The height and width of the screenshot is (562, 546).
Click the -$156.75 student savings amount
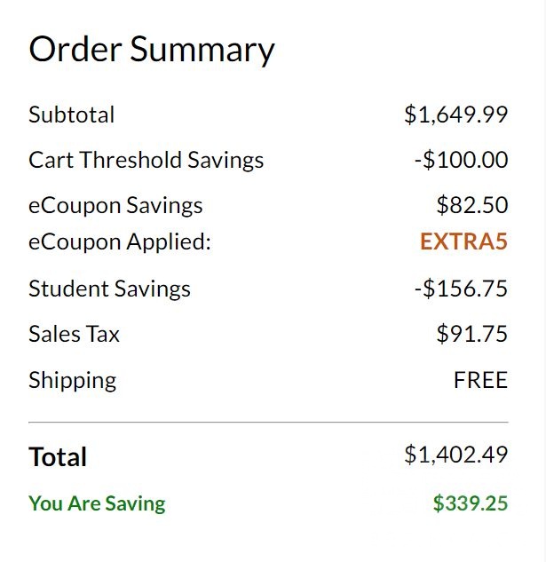[x=461, y=289]
